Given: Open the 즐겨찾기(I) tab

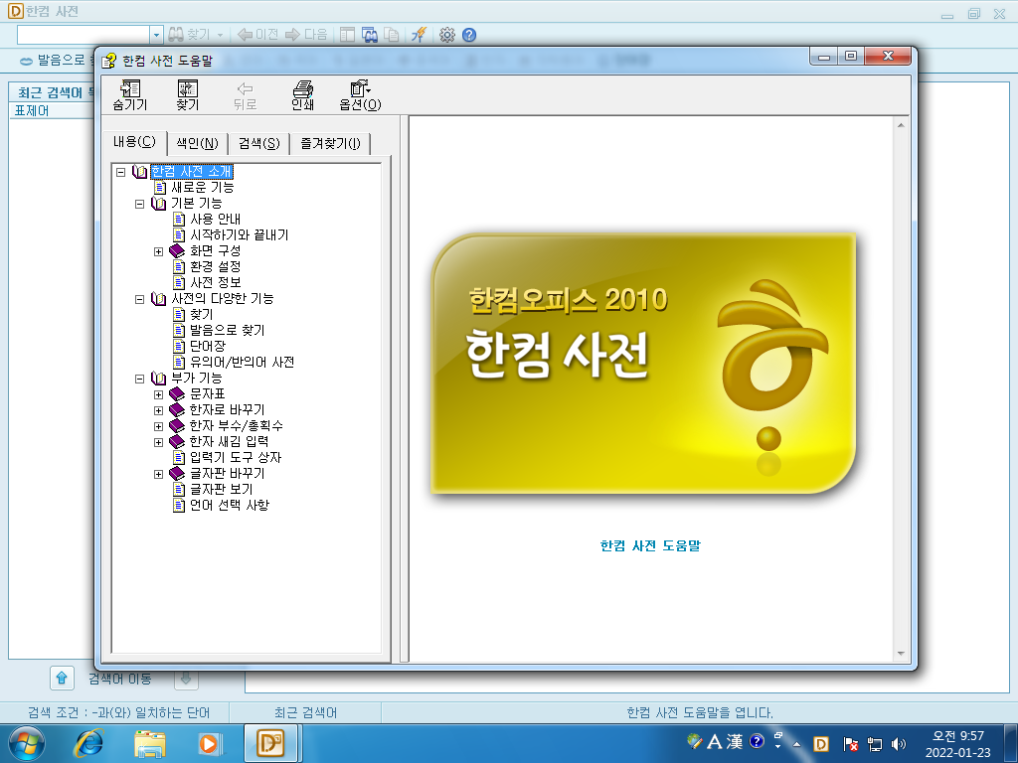Looking at the screenshot, I should [330, 143].
